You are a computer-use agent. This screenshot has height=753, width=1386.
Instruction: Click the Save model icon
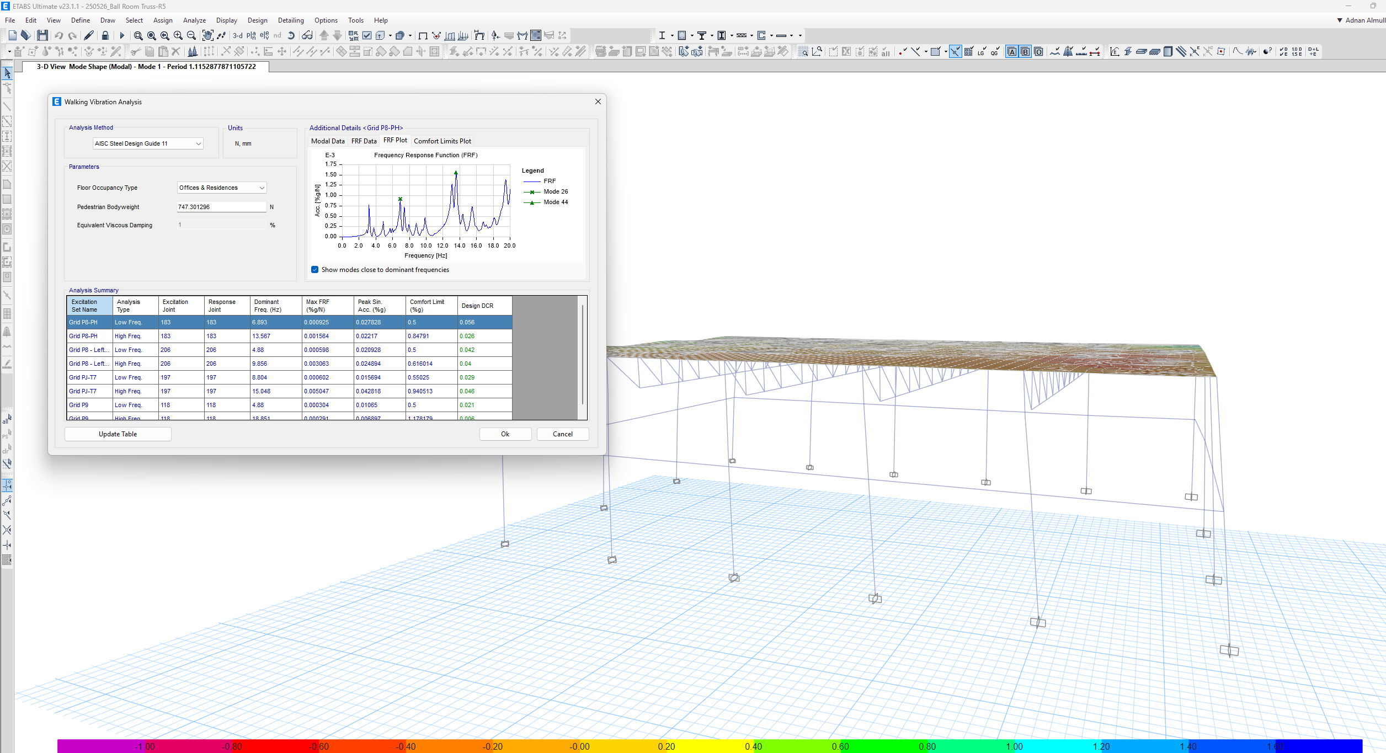[x=42, y=35]
